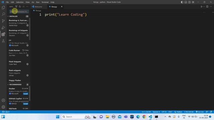Open the feedback icon in the status bar
The height and width of the screenshot is (120, 214).
[207, 112]
